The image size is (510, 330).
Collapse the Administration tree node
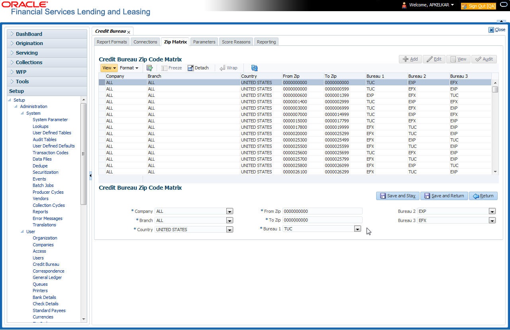pyautogui.click(x=16, y=107)
